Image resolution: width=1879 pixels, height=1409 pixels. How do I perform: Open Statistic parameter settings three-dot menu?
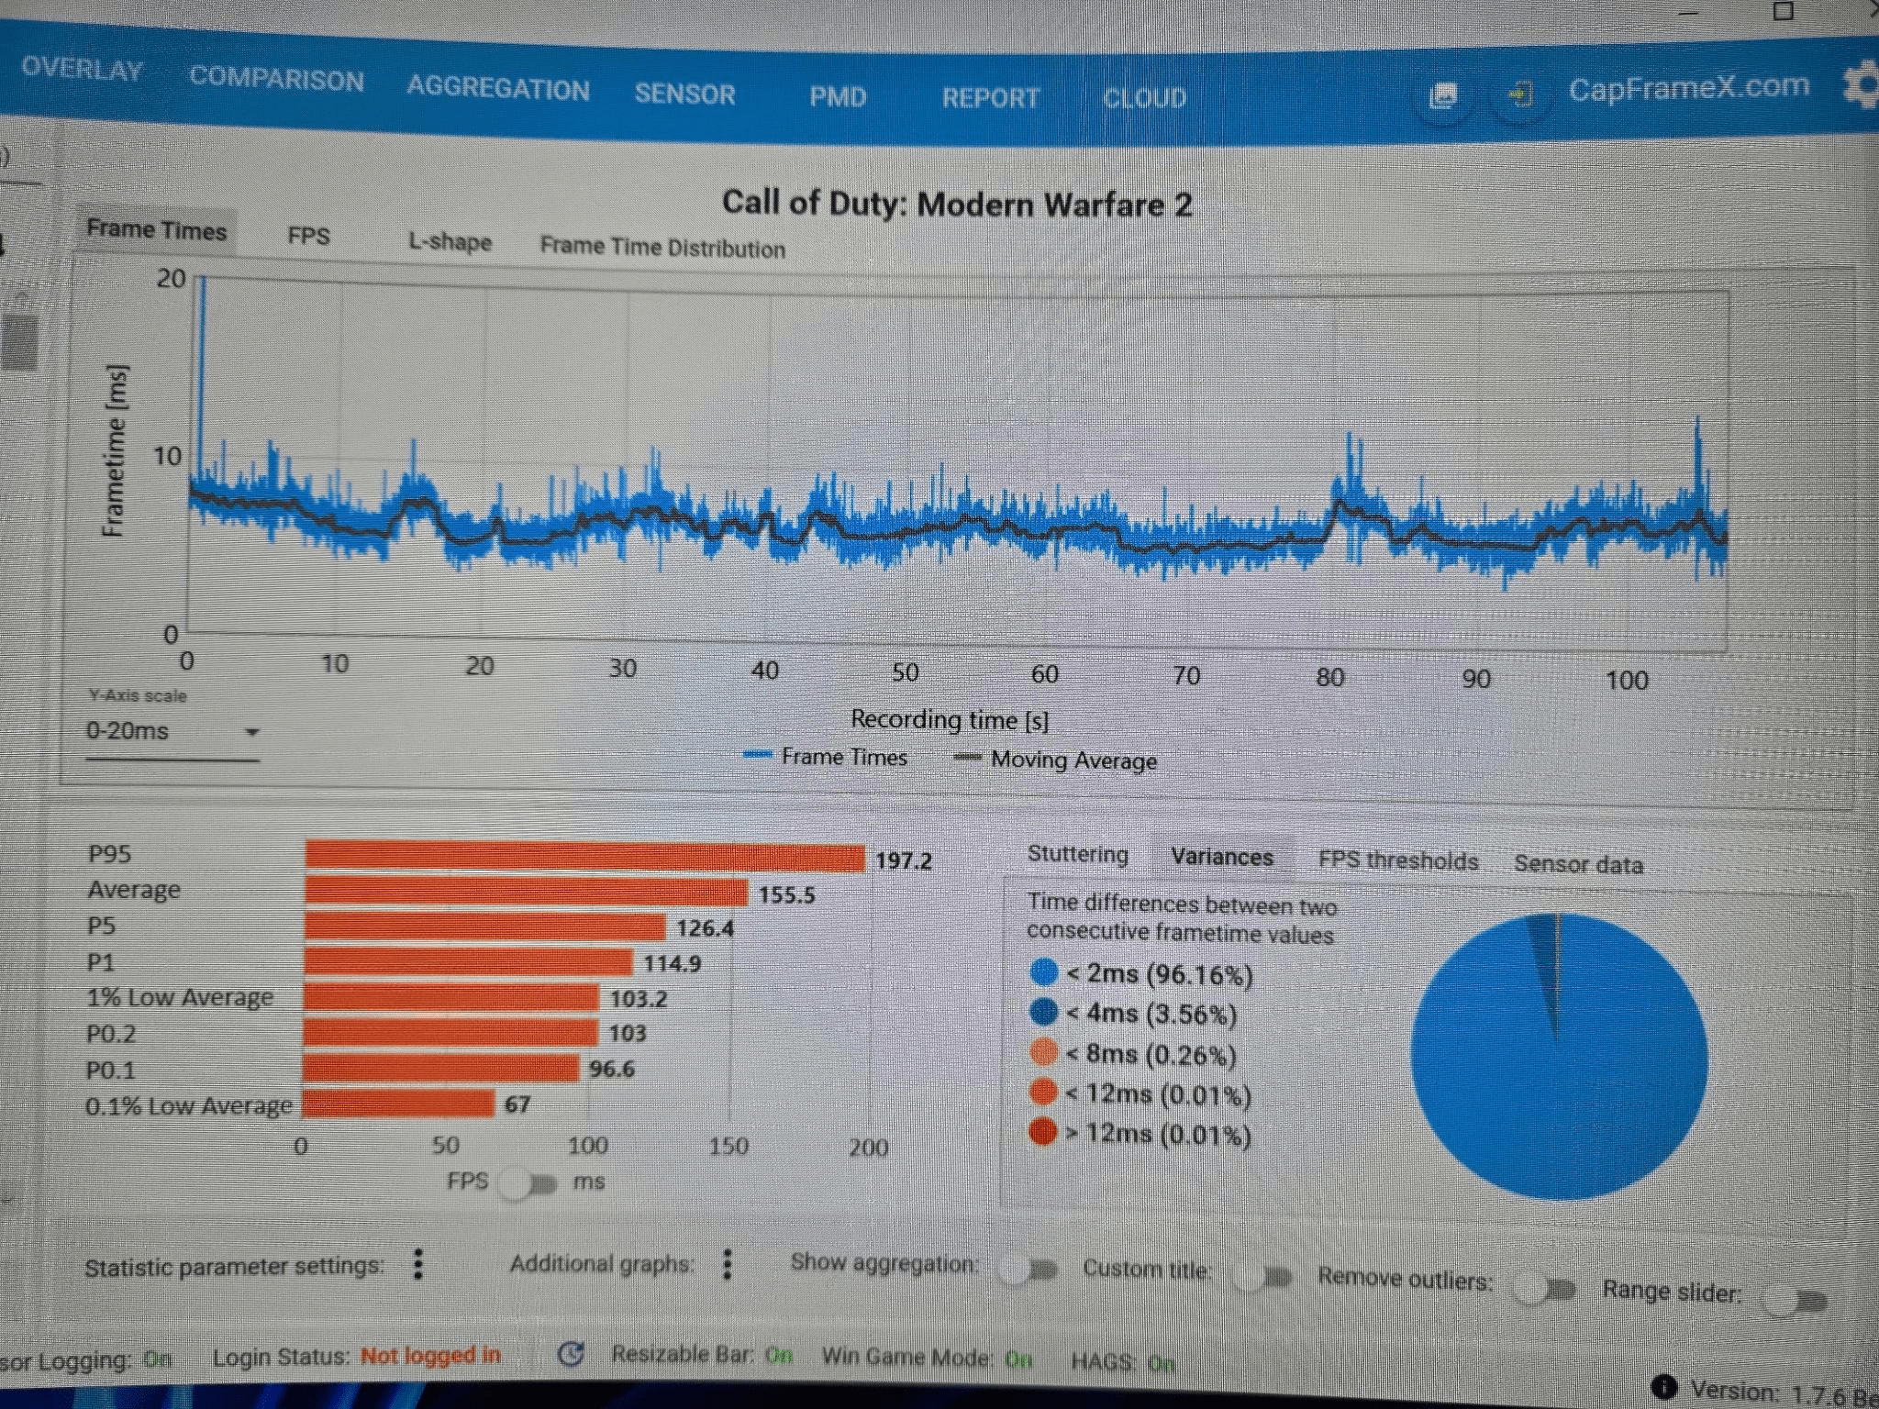418,1264
